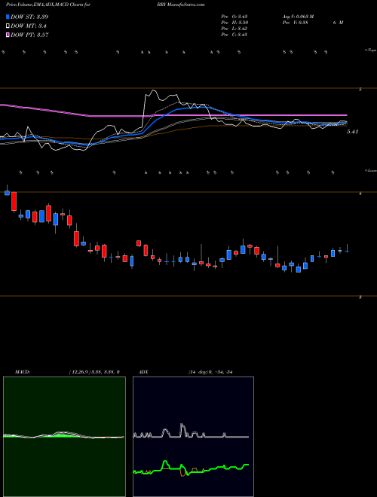Click the 'Avg V: 0.068 M' volume text
The height and width of the screenshot is (497, 377).
pos(298,17)
